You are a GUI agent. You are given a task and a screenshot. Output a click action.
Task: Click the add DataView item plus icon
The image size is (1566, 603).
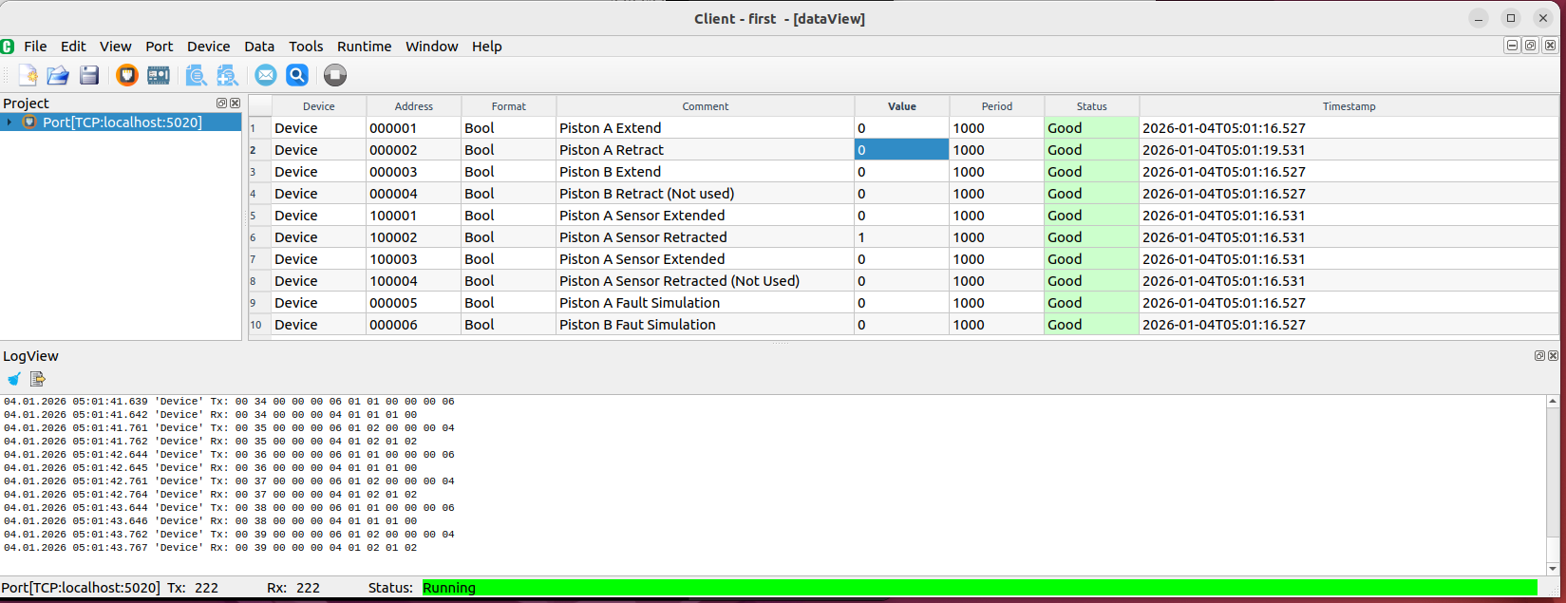(x=228, y=75)
